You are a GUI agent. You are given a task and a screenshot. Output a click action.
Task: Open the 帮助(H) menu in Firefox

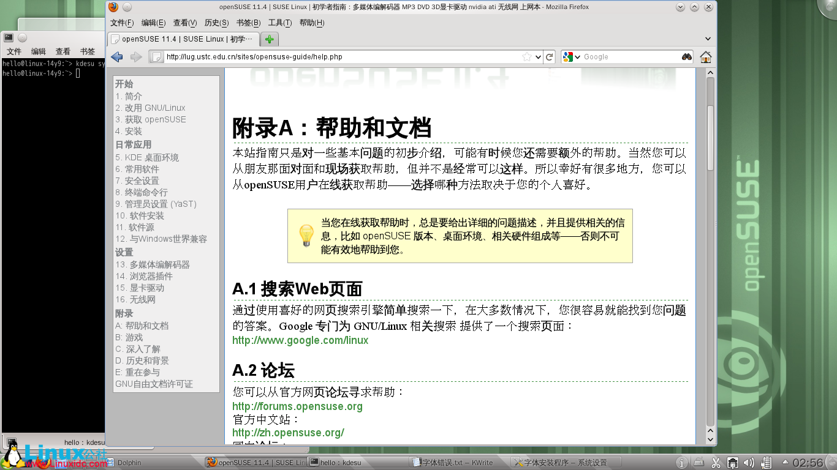(312, 23)
